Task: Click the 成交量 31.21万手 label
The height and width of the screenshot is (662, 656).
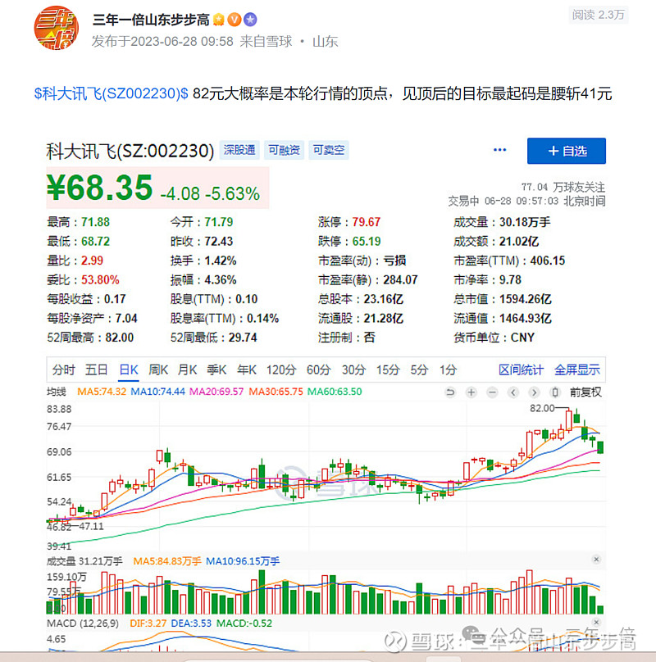Action: pos(84,561)
